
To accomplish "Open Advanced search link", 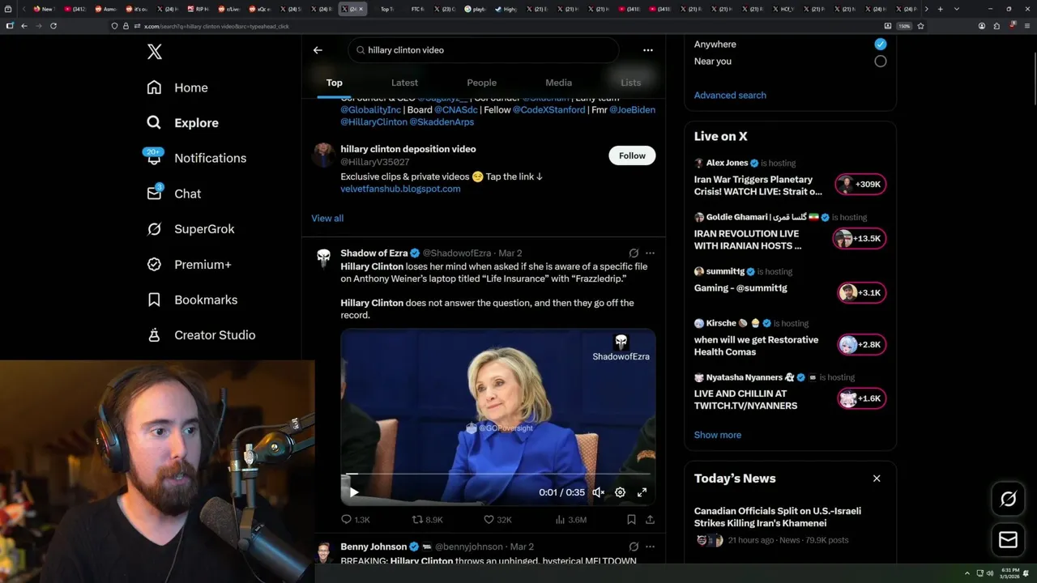I will (x=730, y=96).
